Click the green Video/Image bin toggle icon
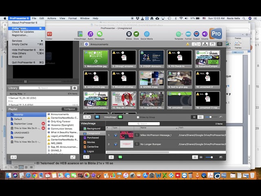 coord(120,117)
